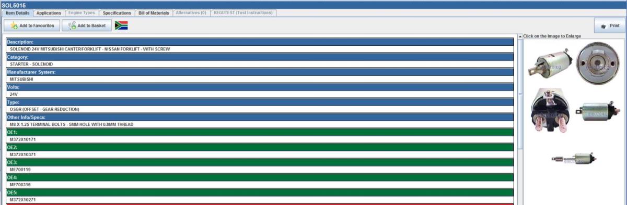Click the Category header row
Image resolution: width=627 pixels, height=205 pixels.
[260, 57]
